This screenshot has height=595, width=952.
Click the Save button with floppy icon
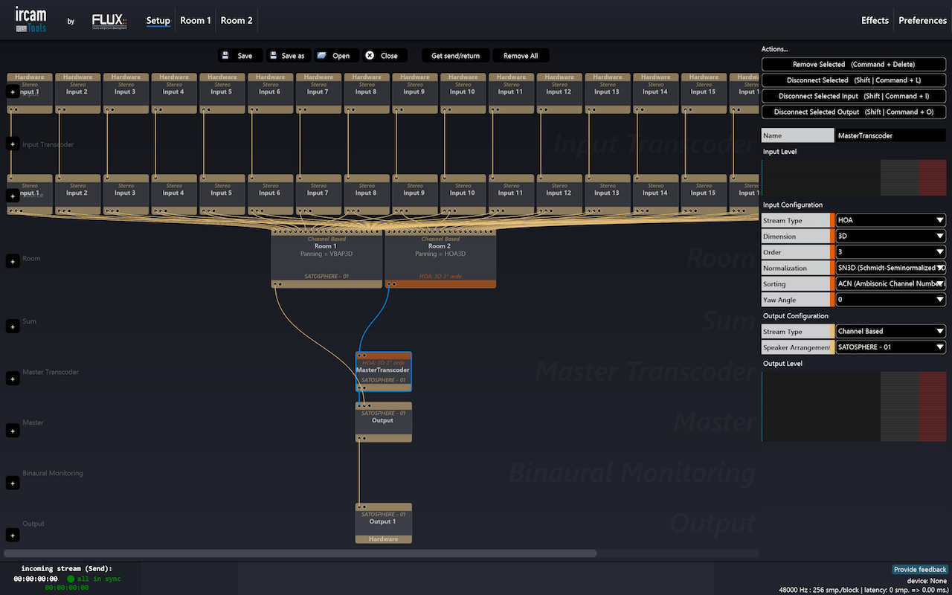tap(239, 56)
